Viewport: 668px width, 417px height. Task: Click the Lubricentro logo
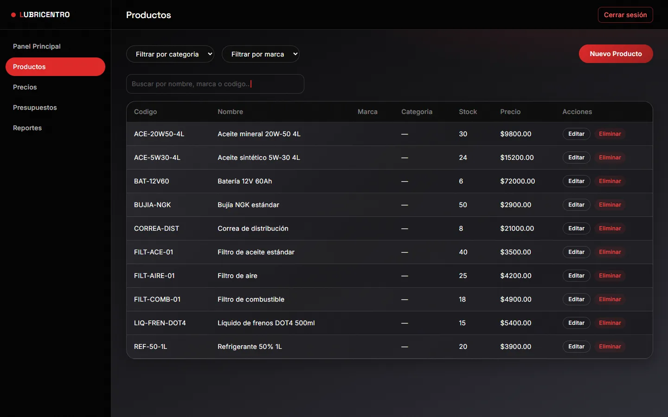(x=40, y=15)
